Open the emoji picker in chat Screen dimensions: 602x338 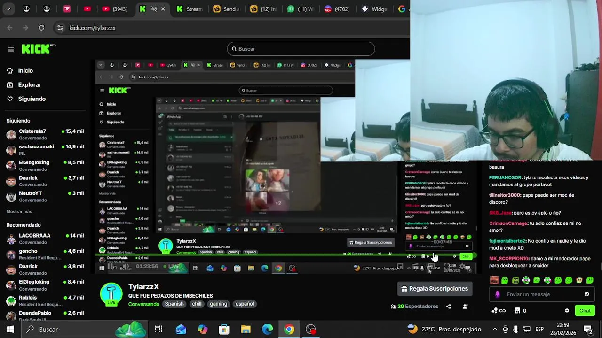pos(586,294)
